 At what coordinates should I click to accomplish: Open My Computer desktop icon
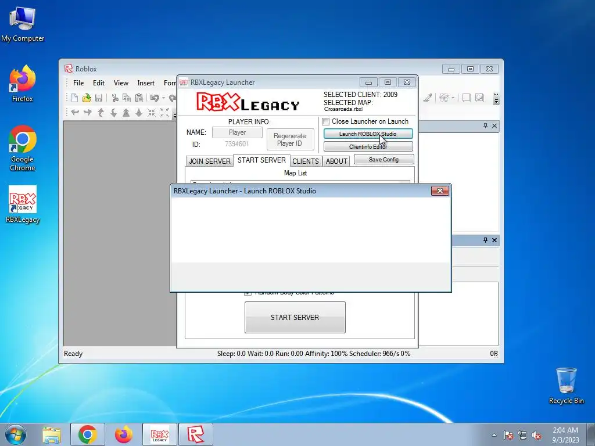click(23, 24)
